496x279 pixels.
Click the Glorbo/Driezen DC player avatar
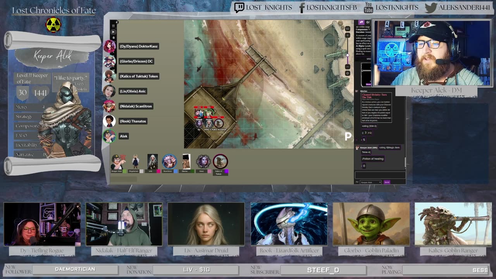pos(109,61)
